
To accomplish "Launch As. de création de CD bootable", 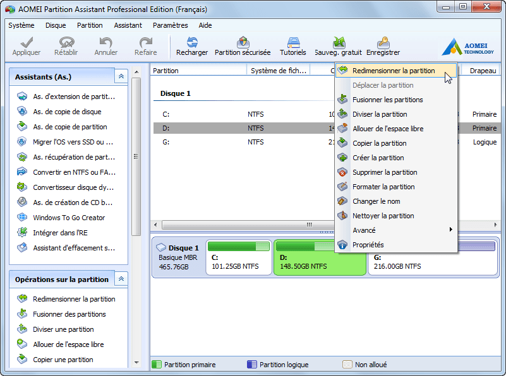I will 65,203.
